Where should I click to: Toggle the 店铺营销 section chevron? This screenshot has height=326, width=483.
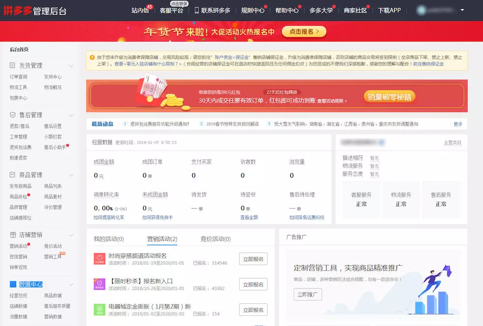71,235
